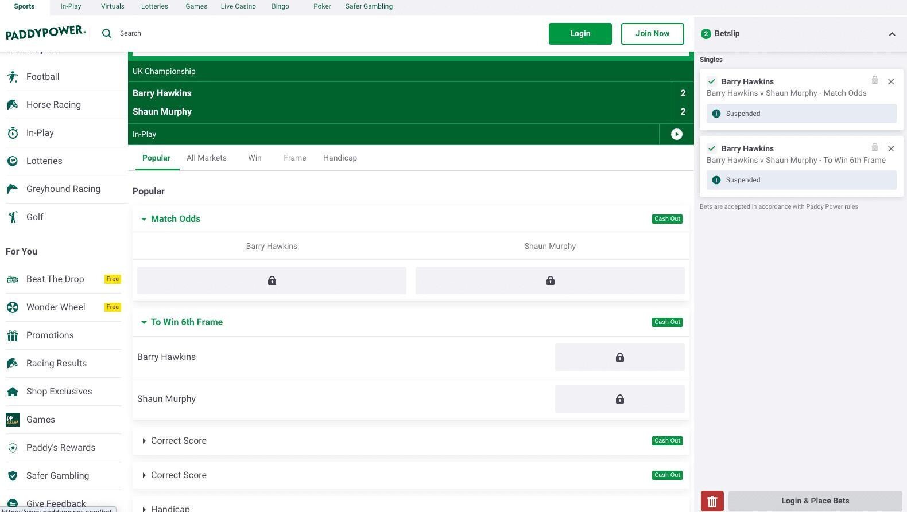Open top navigation Safer Gambling link
Image resolution: width=907 pixels, height=512 pixels.
pos(369,6)
